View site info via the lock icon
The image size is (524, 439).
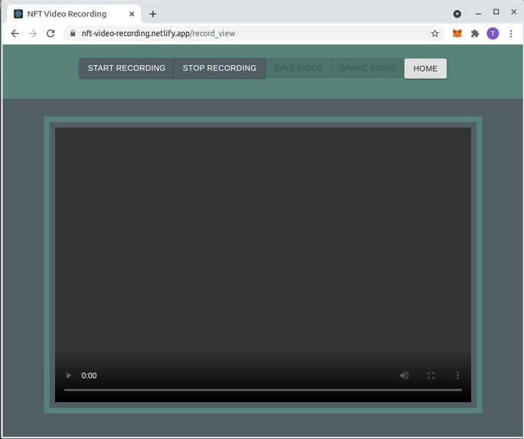73,34
